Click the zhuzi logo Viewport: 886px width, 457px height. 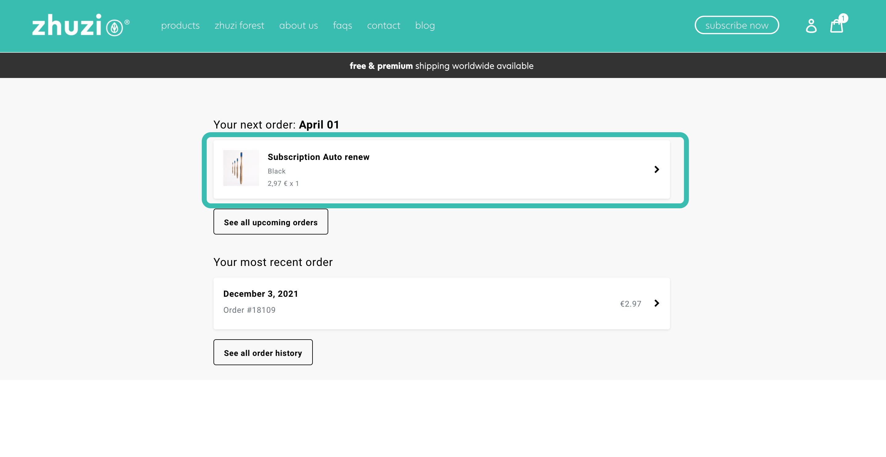tap(81, 25)
